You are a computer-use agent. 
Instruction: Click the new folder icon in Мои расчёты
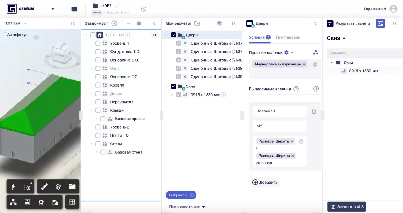(x=197, y=23)
